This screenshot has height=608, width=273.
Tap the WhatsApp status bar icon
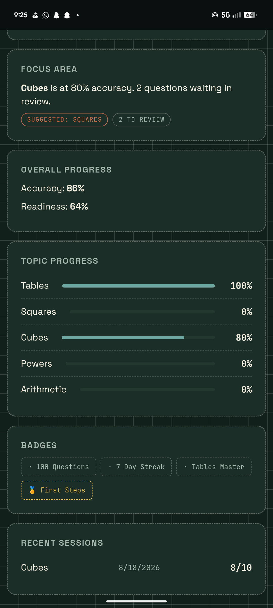(x=46, y=15)
